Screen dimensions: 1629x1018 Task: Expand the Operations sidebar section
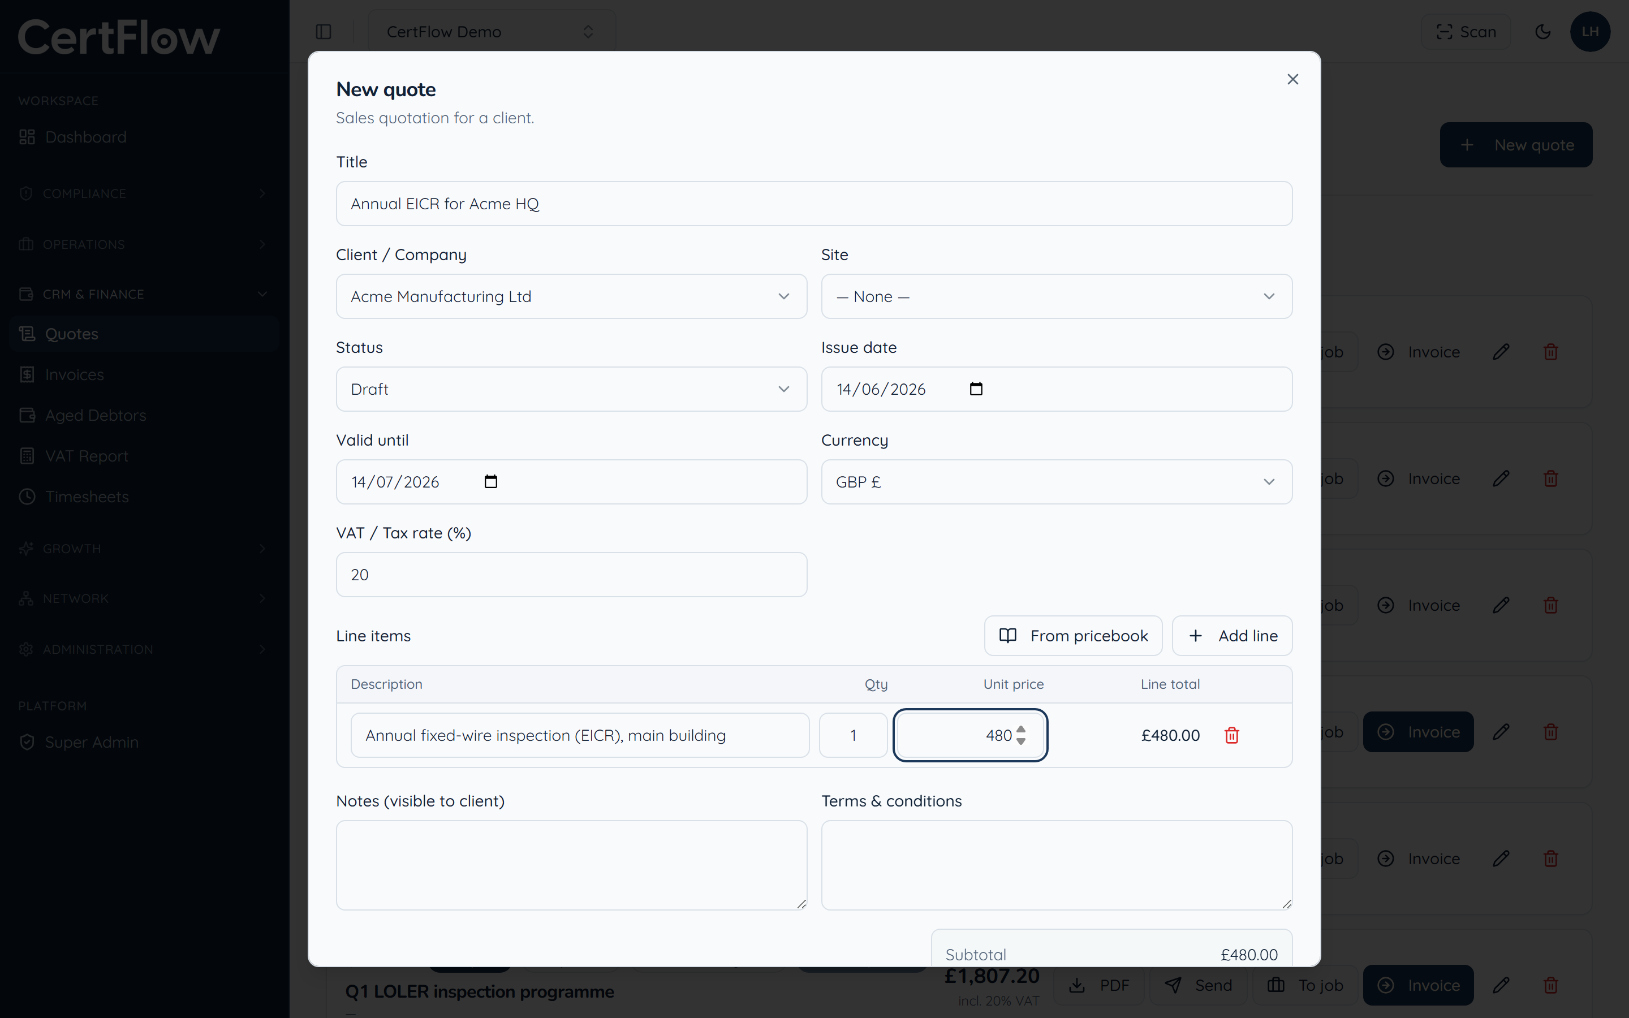144,244
